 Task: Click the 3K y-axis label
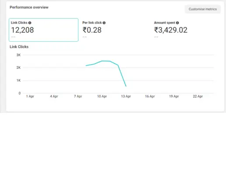[x=18, y=55]
